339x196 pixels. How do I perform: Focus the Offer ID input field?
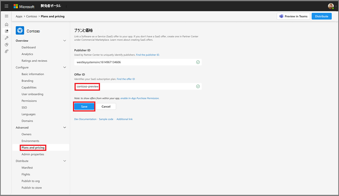[138, 86]
